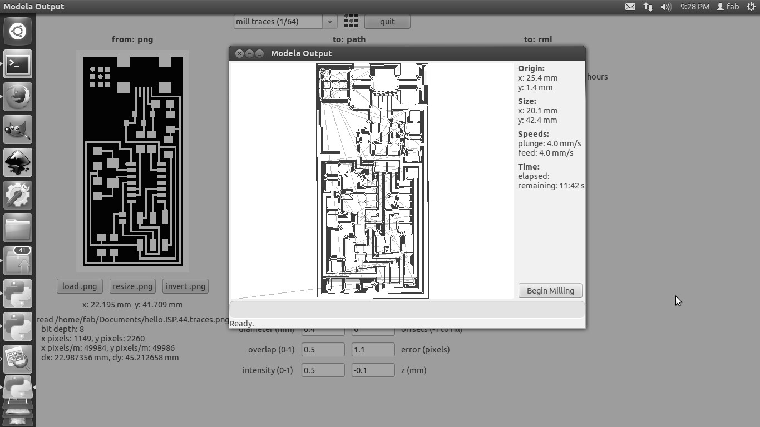
Task: Open the 9:28 PM clock menu
Action: tap(694, 7)
